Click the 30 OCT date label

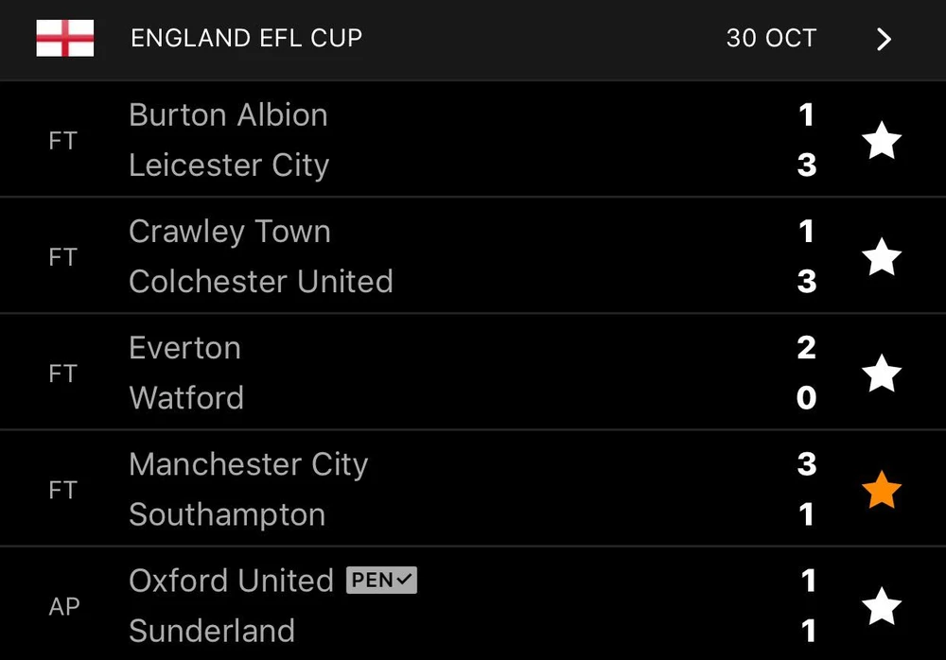771,39
